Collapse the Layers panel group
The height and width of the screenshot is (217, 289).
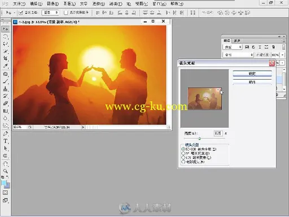coord(279,36)
